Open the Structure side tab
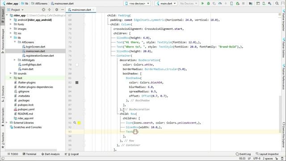Image resolution: width=286 pixels, height=161 pixels. [3, 94]
